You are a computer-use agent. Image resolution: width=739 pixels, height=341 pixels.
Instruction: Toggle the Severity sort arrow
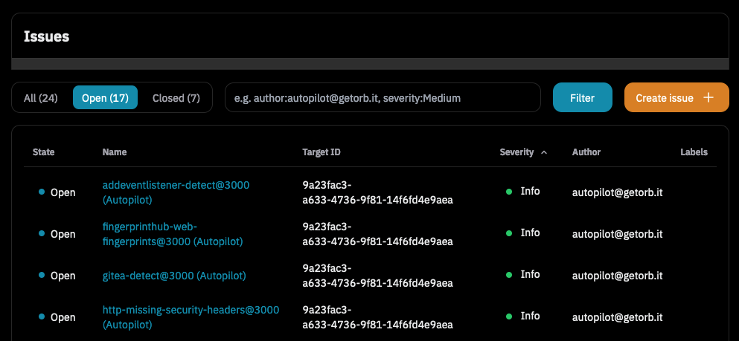544,152
